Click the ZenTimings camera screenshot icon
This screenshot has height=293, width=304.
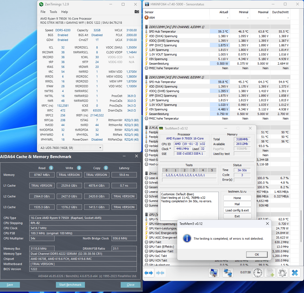pos(137,12)
